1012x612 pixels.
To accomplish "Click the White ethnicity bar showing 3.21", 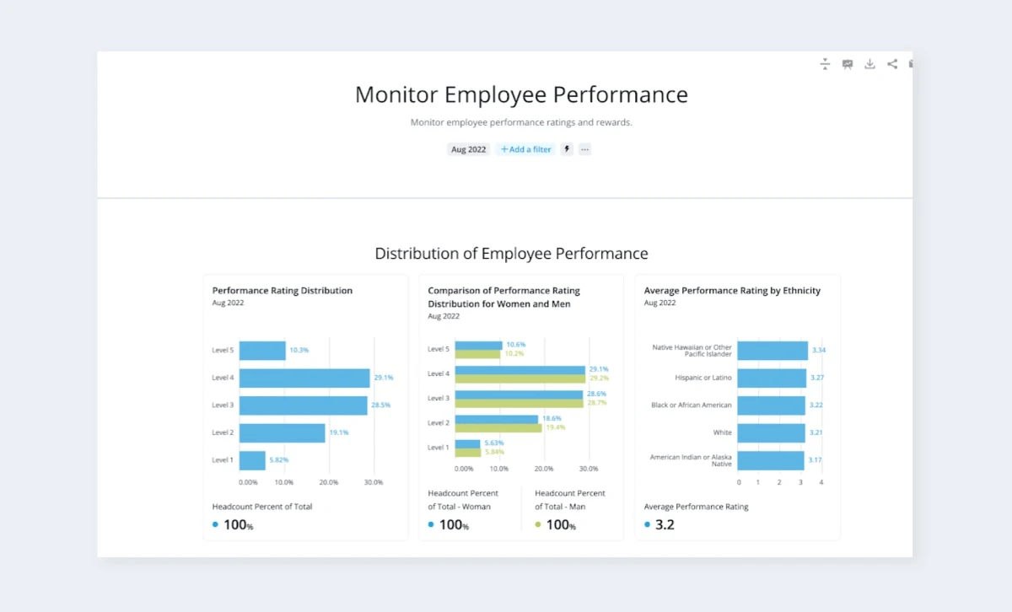I will (x=771, y=432).
